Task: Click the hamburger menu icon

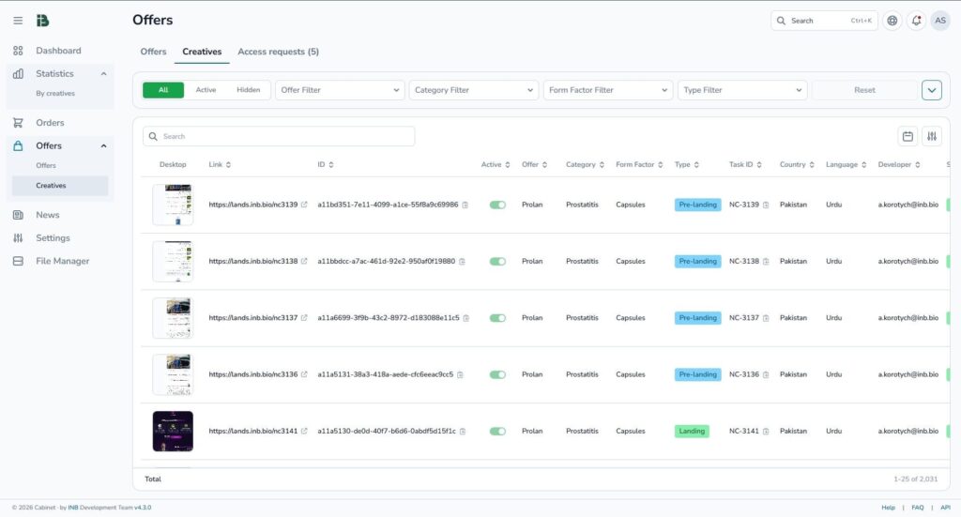Action: pyautogui.click(x=18, y=21)
